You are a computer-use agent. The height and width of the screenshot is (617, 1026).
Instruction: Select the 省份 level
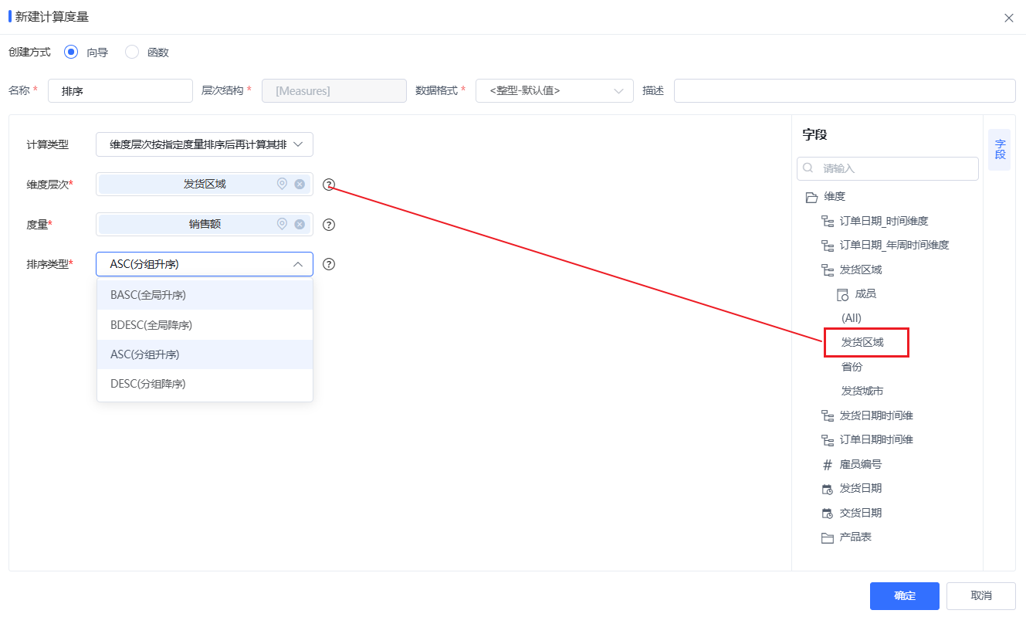click(852, 367)
